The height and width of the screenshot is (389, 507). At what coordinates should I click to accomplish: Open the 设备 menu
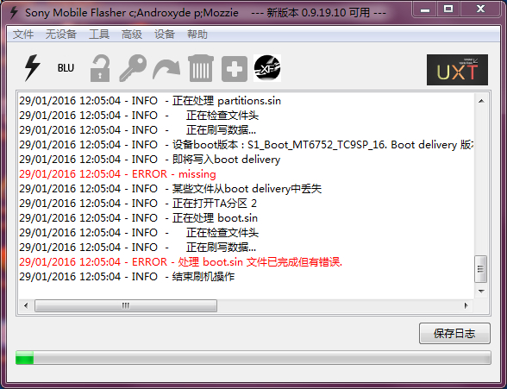tap(164, 35)
